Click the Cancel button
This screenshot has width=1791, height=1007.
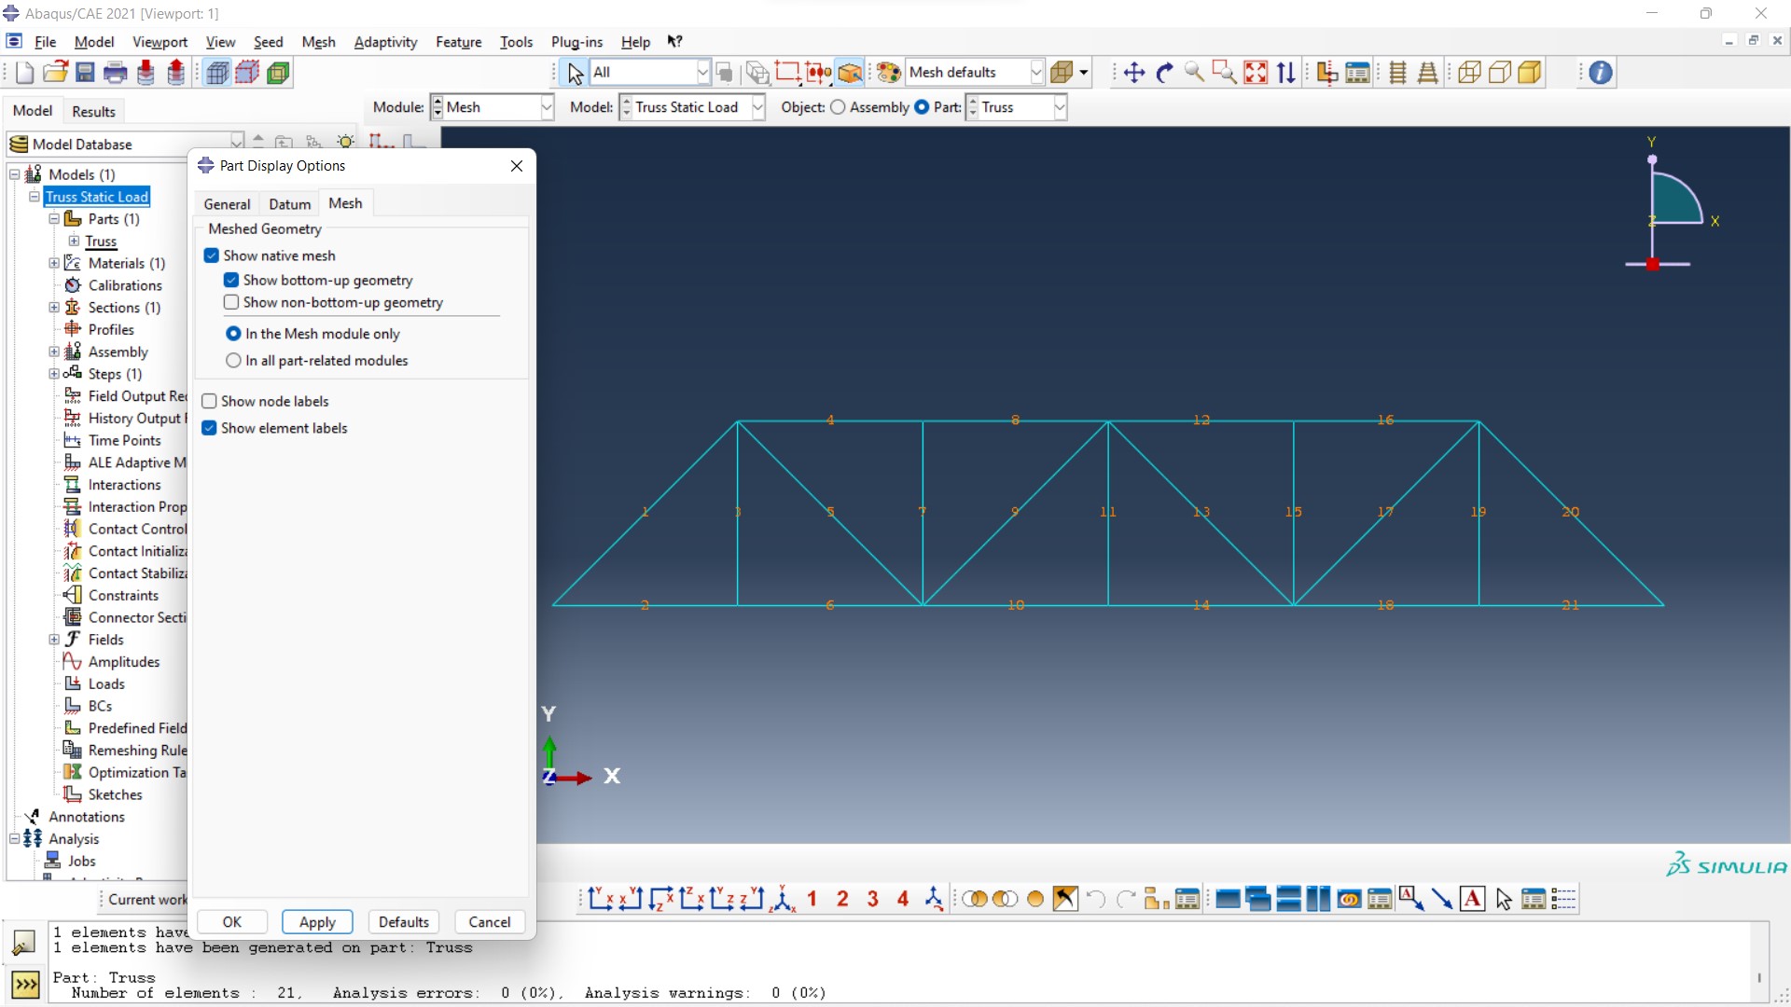[x=490, y=922]
